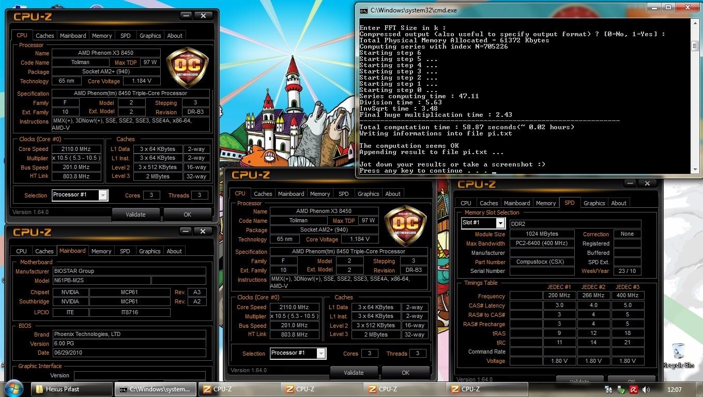Expand Processor #1 selection in center CPU-Z

pyautogui.click(x=321, y=353)
